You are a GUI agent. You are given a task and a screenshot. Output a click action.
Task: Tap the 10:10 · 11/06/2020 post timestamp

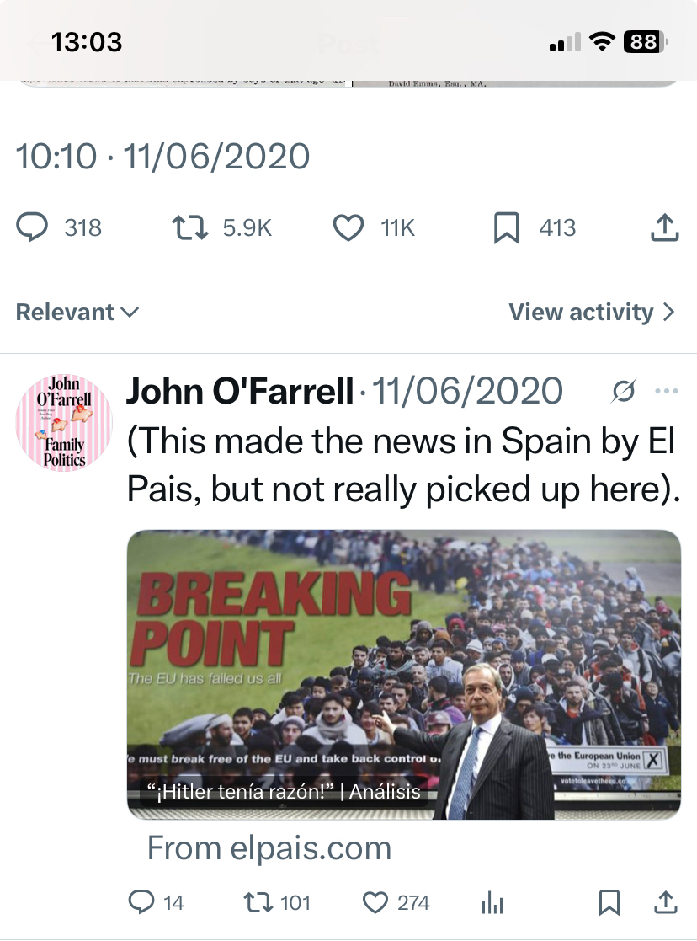(163, 156)
